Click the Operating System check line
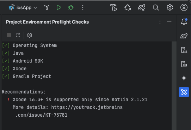Image resolution: width=191 pixels, height=130 pixels. pos(29,46)
